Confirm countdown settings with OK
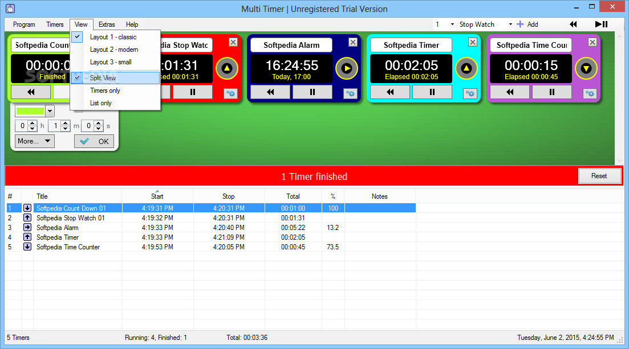 click(94, 141)
